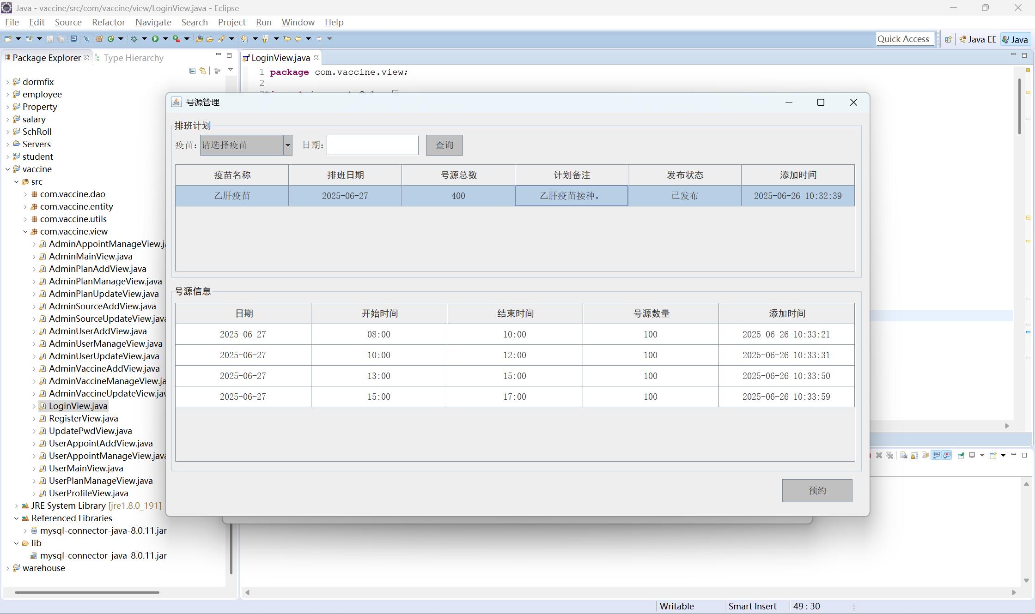The width and height of the screenshot is (1035, 614).
Task: Click the Debug bug icon in toolbar
Action: [x=134, y=39]
